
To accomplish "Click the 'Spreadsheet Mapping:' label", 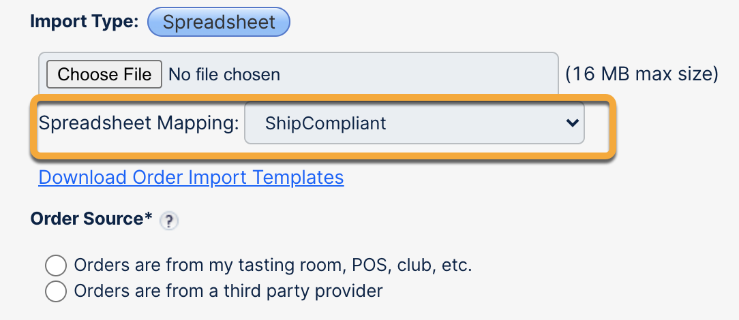I will tap(139, 123).
